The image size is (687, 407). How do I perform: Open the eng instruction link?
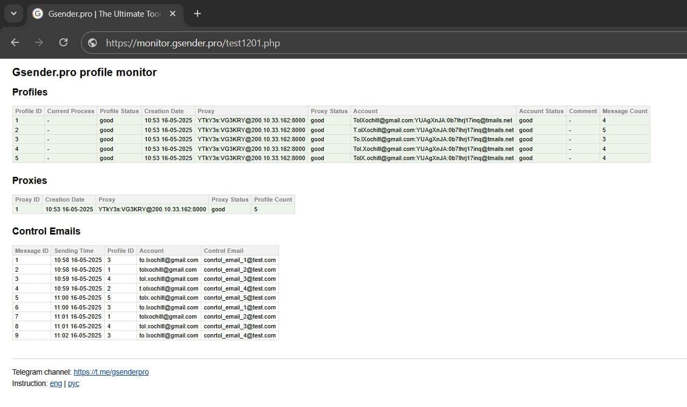coord(56,383)
